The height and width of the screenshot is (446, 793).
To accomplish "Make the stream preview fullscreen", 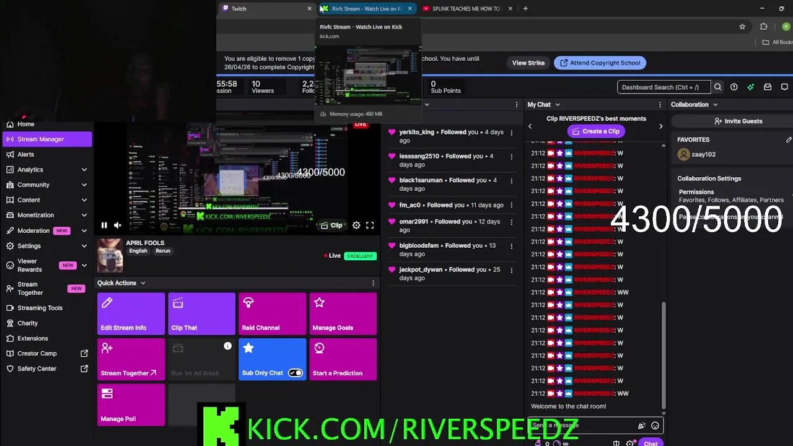I will pos(370,225).
